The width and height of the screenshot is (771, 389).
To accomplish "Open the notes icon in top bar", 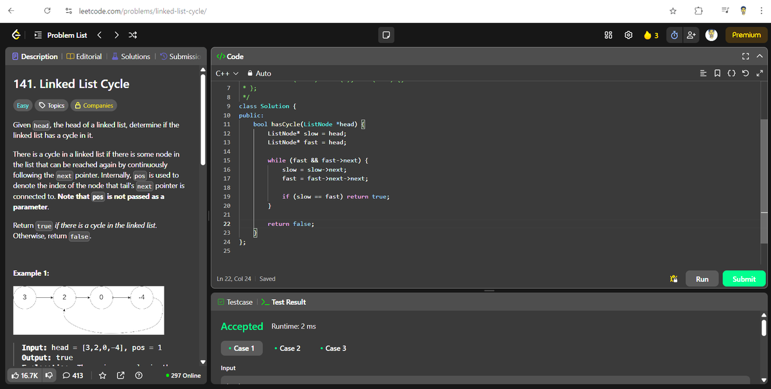I will [x=386, y=35].
